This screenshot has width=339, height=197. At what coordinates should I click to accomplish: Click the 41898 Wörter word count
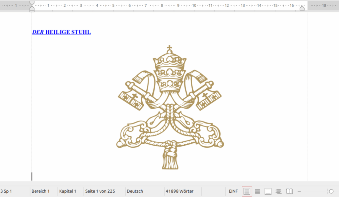coord(179,191)
